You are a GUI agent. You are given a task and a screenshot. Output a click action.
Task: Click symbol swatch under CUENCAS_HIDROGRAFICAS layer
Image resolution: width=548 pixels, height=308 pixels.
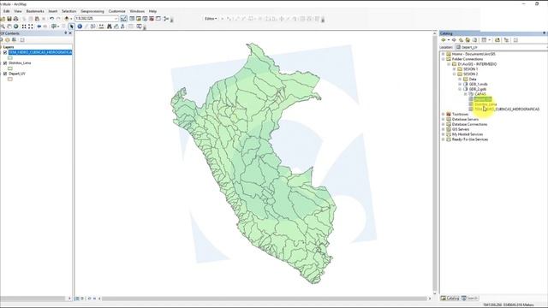10,57
